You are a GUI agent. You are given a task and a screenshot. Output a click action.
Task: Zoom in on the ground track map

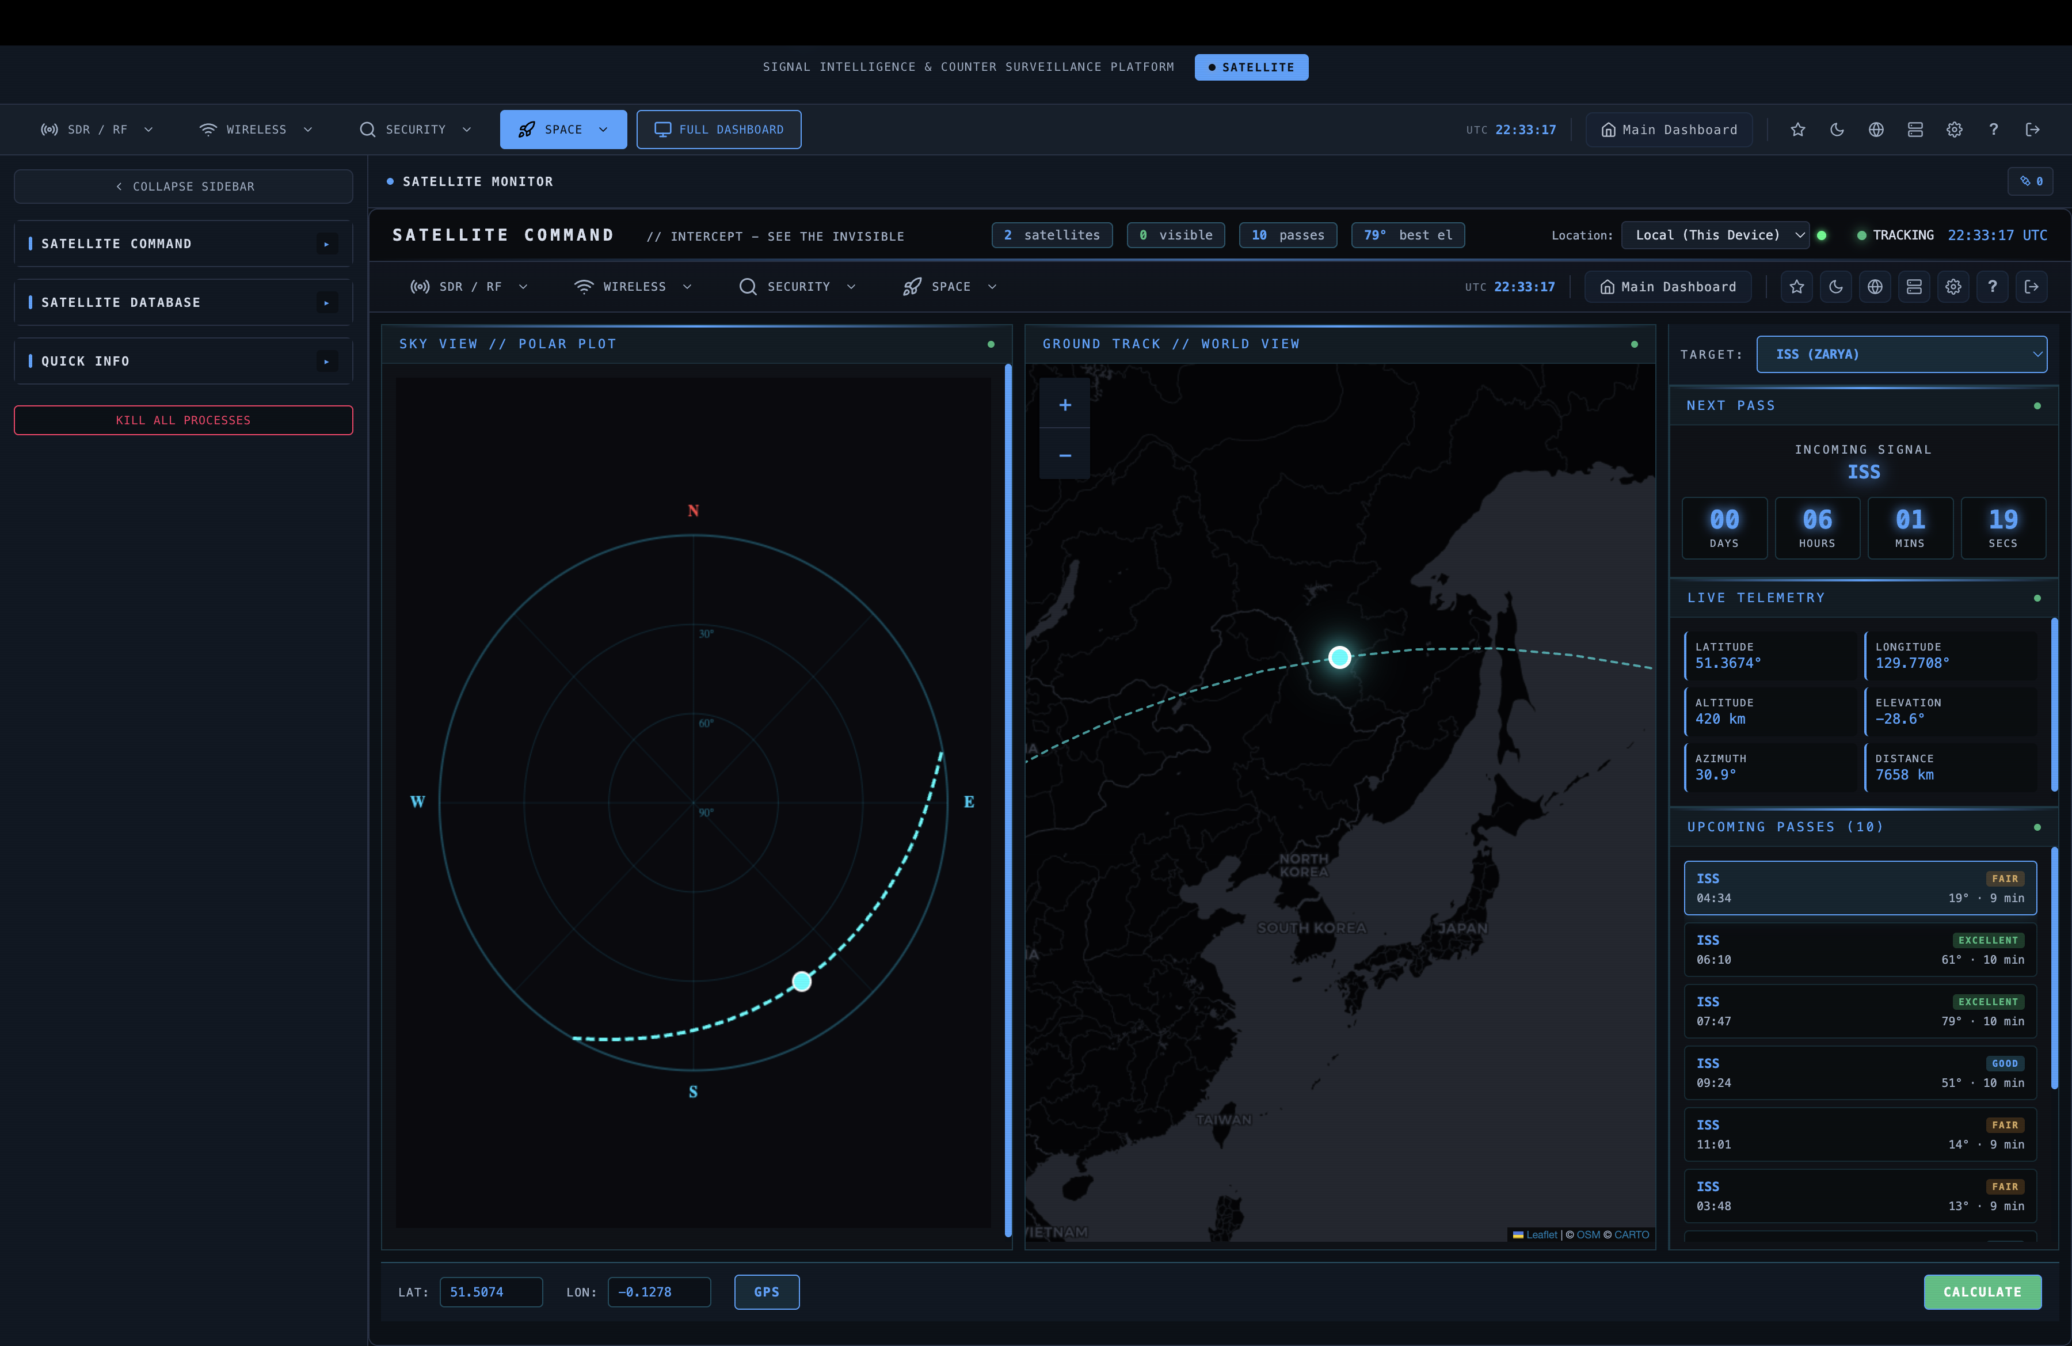(x=1064, y=404)
